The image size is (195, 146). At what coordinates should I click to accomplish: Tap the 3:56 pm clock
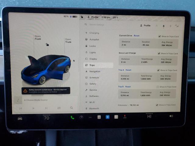pyautogui.click(x=106, y=17)
